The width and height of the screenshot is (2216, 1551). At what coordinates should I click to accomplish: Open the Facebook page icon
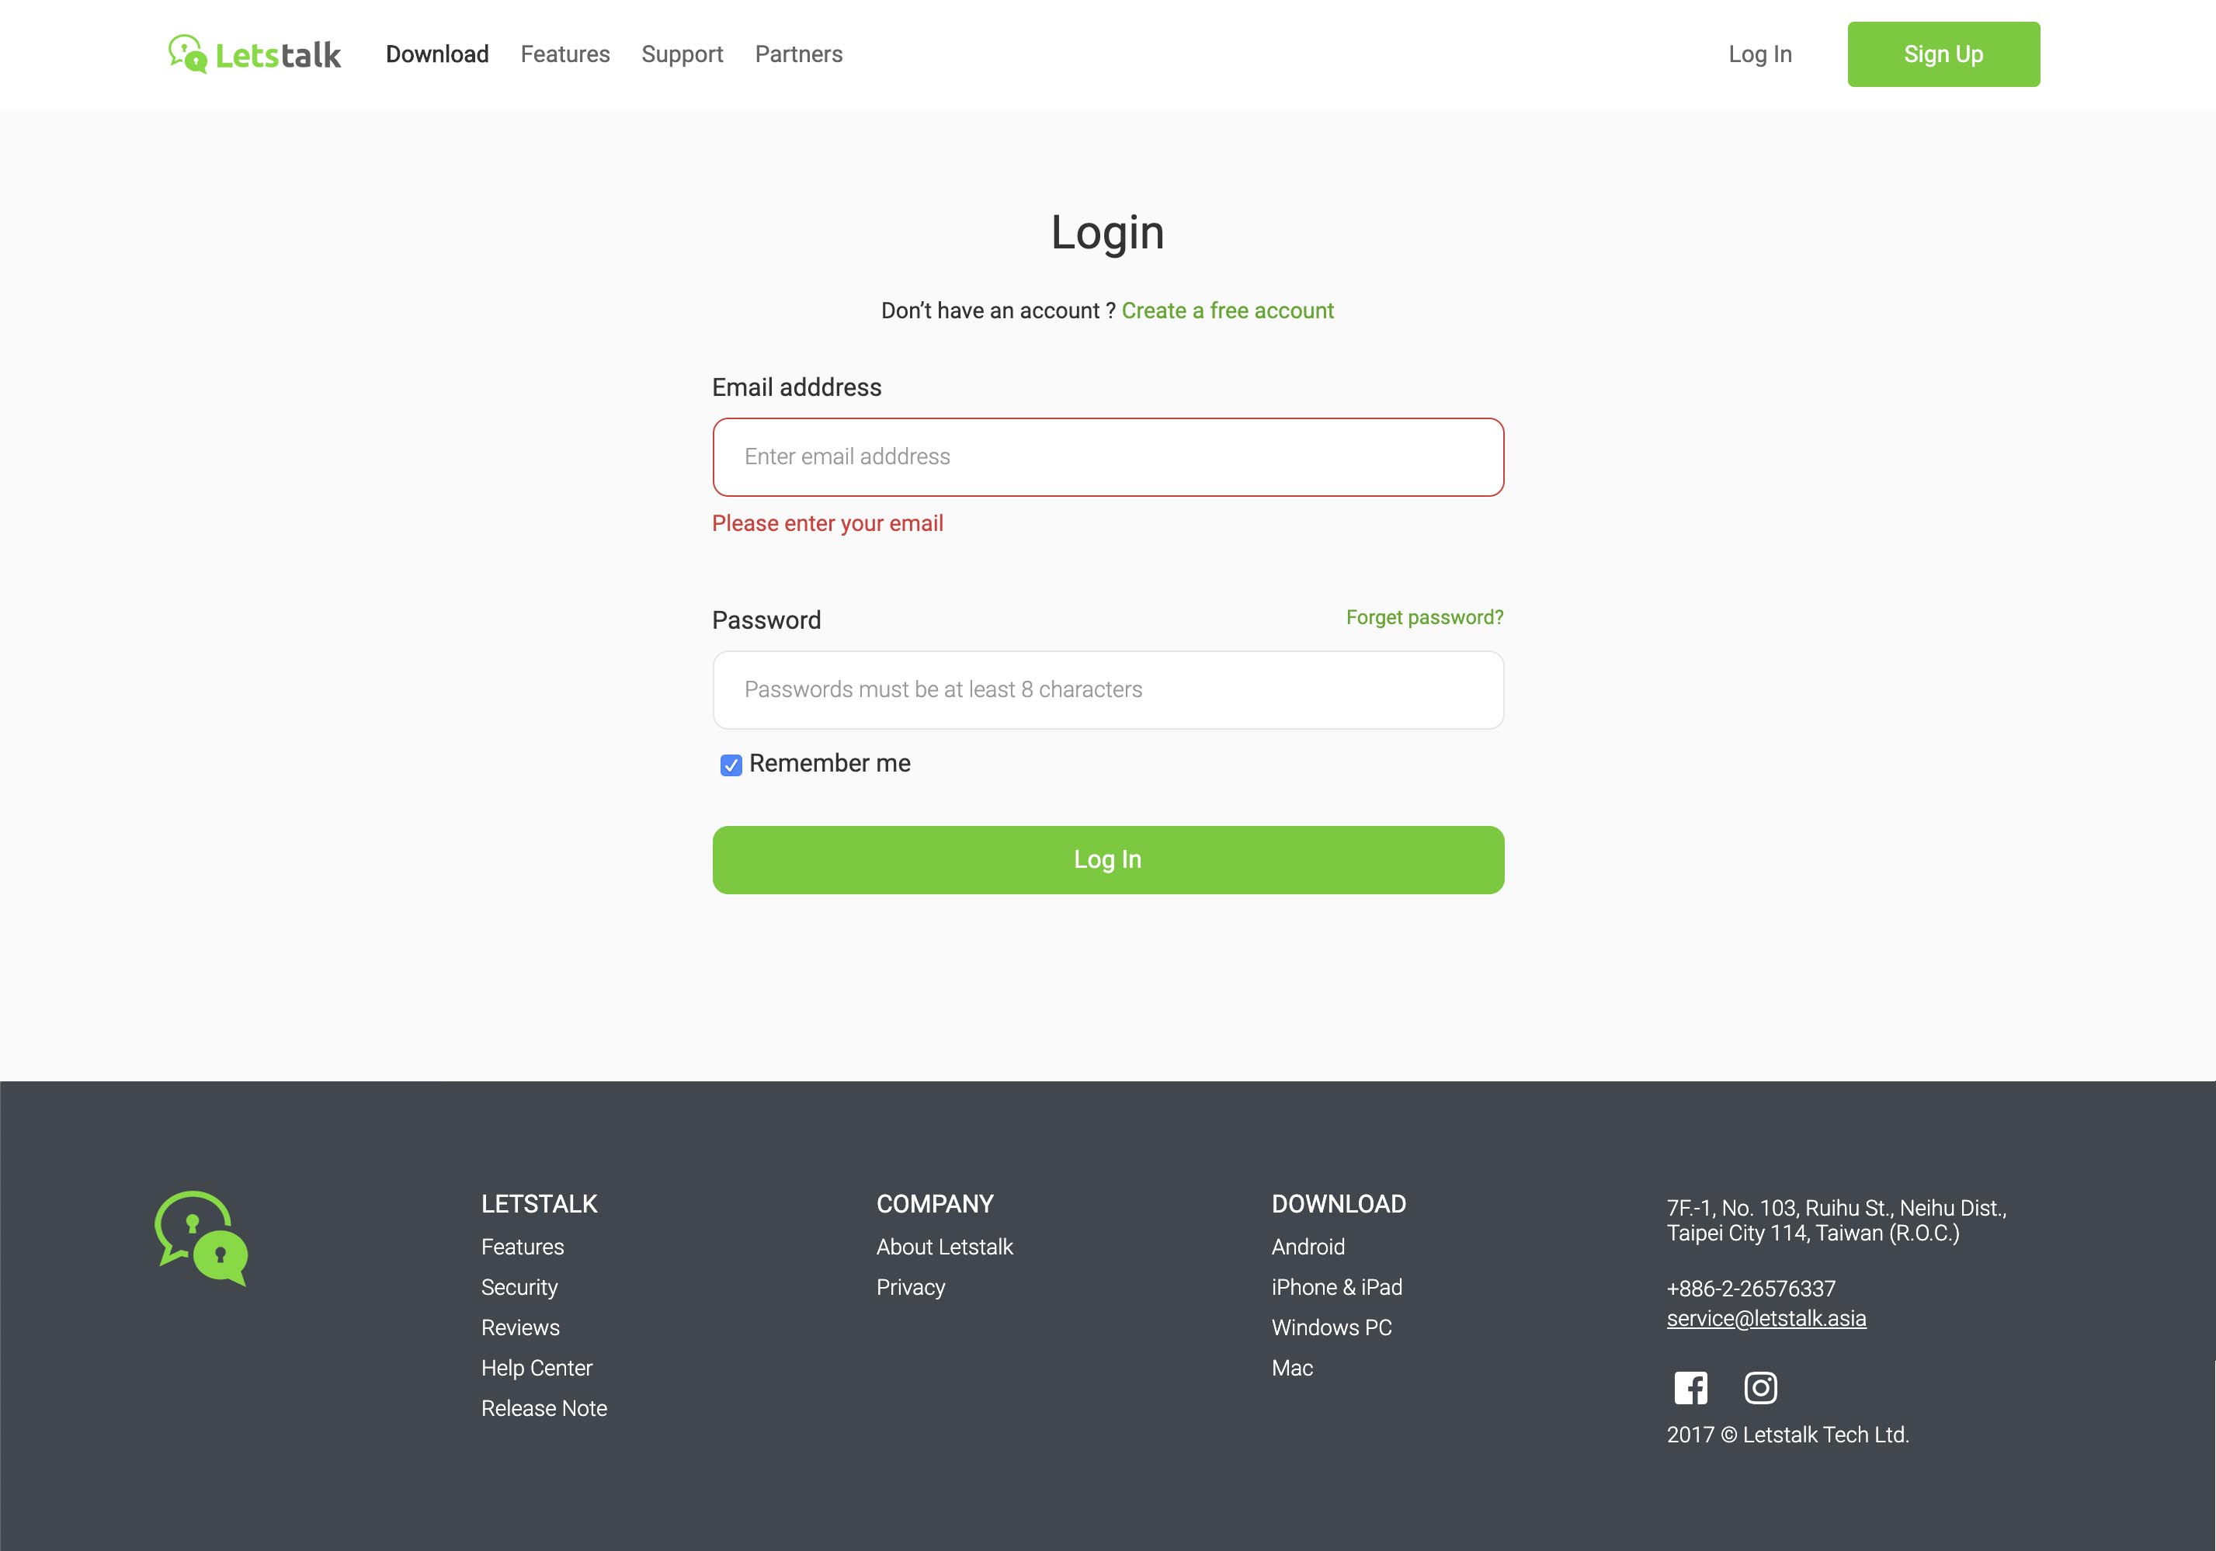[1690, 1388]
